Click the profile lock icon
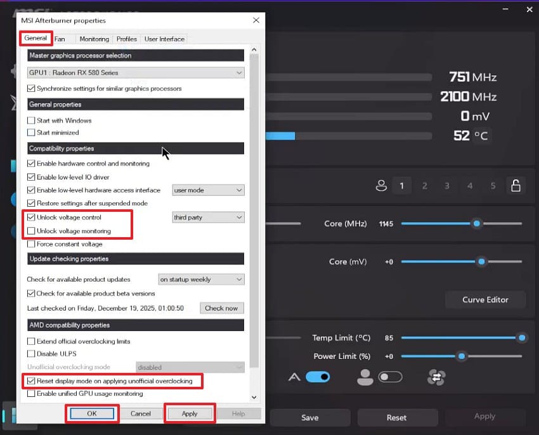Viewport: 539px width, 435px height. (x=516, y=186)
